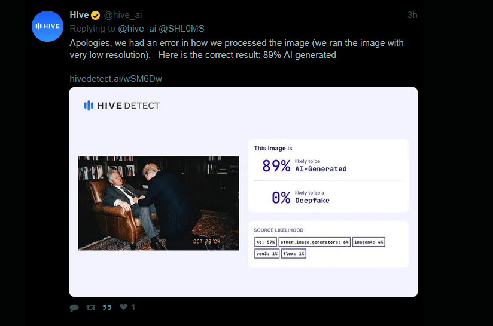Follow the hivedetect.ai/wSM6Dw link

(x=115, y=79)
